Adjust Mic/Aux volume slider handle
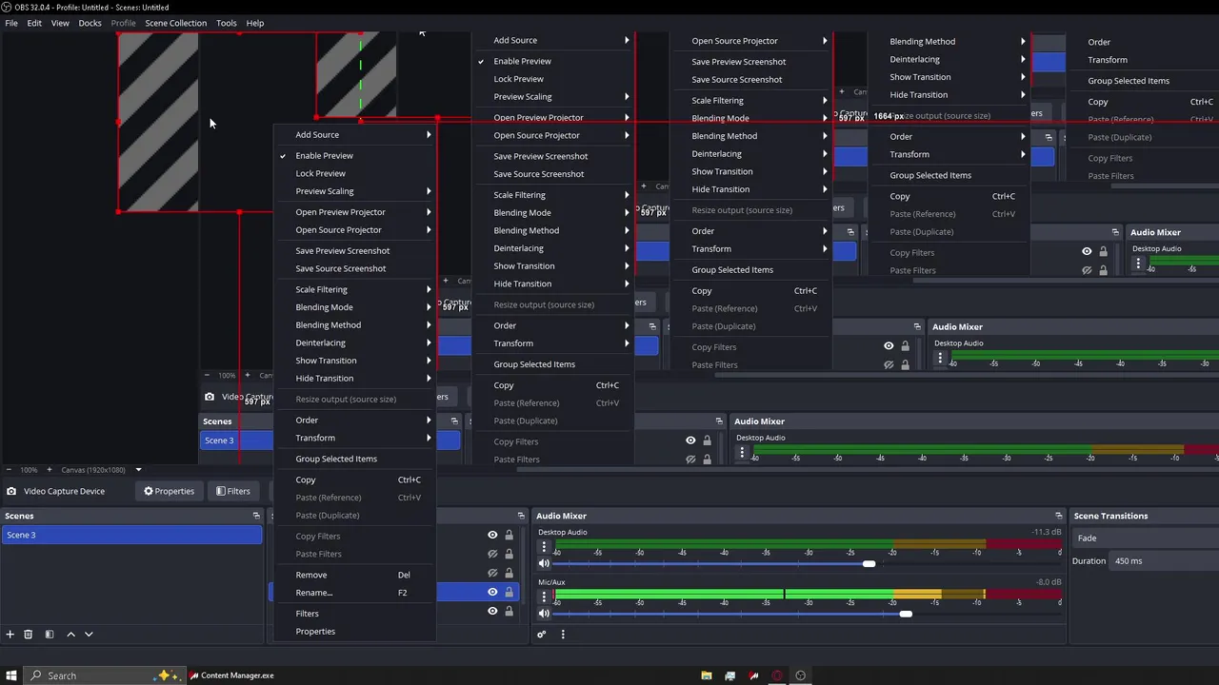This screenshot has height=685, width=1219. pos(906,614)
